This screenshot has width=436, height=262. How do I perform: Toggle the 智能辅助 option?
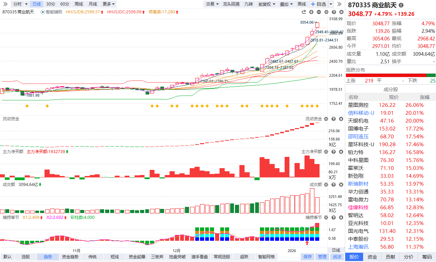coord(52,12)
